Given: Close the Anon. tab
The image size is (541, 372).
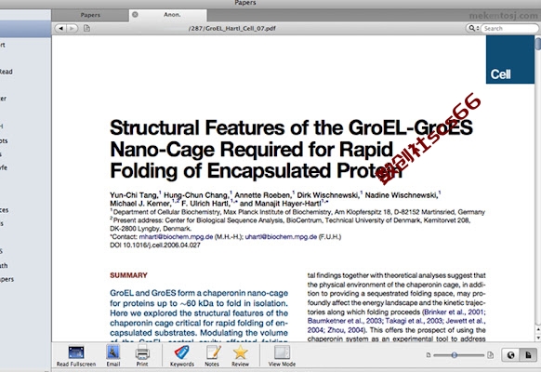Looking at the screenshot, I should [x=136, y=15].
